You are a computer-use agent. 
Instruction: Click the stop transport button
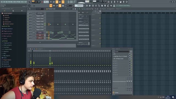[x=39, y=2]
